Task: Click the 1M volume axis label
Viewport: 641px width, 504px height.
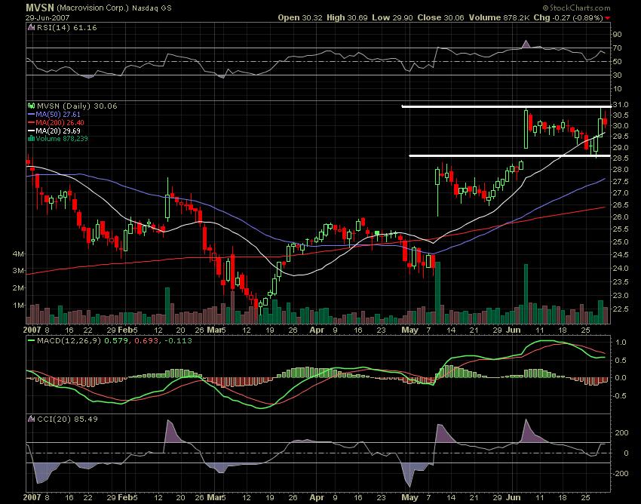Action: click(x=18, y=305)
